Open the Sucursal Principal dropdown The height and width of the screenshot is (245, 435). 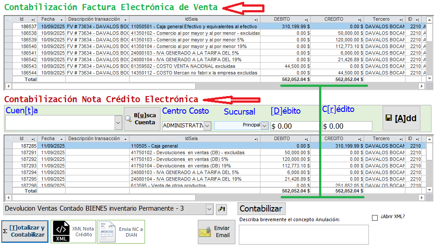(264, 126)
